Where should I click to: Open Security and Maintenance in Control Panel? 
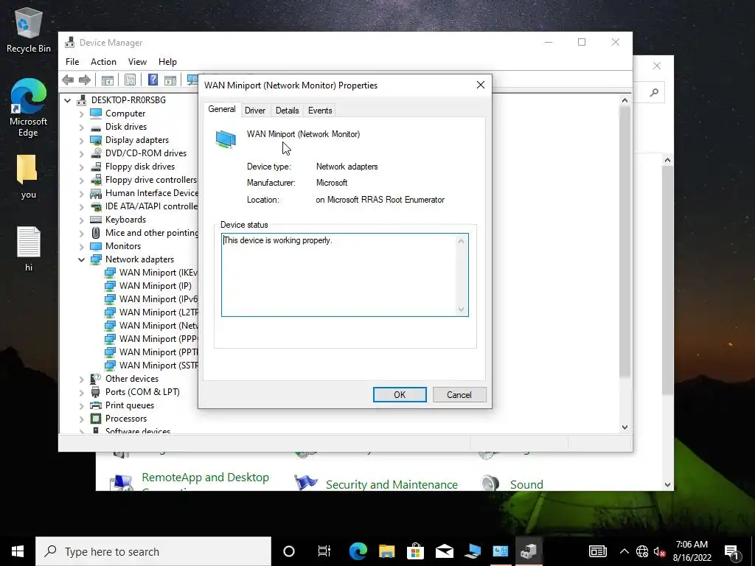click(392, 484)
